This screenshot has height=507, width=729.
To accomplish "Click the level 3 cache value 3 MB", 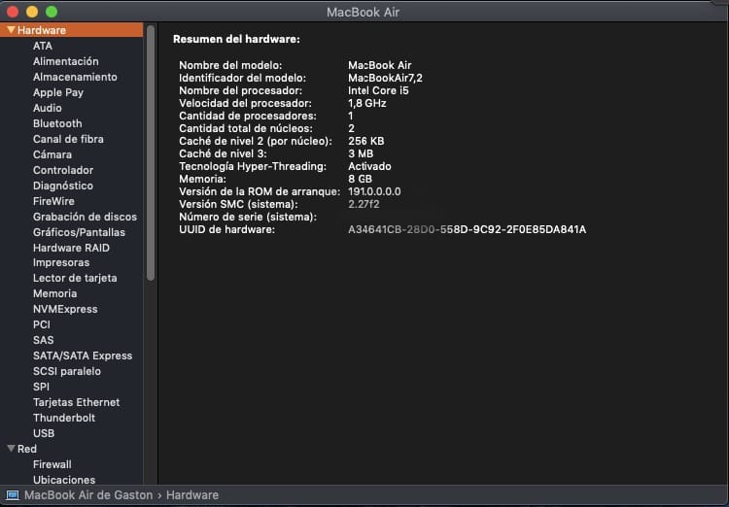I will (361, 153).
